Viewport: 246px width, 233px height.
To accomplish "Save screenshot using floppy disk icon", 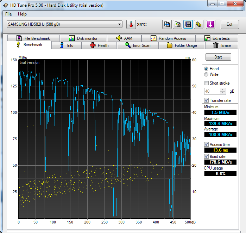I will click(188, 24).
